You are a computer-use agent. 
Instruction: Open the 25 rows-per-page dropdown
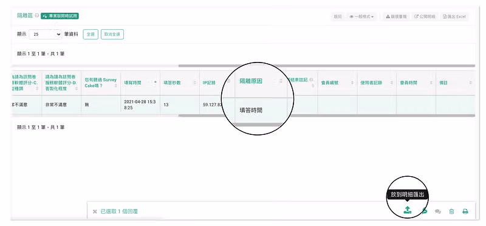pos(46,35)
